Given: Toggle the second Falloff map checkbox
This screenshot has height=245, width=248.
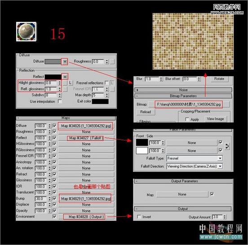Looking at the screenshot, I should 220,150.
